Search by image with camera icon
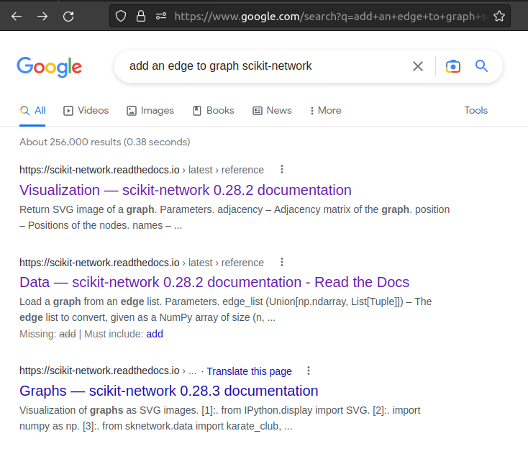 [453, 66]
